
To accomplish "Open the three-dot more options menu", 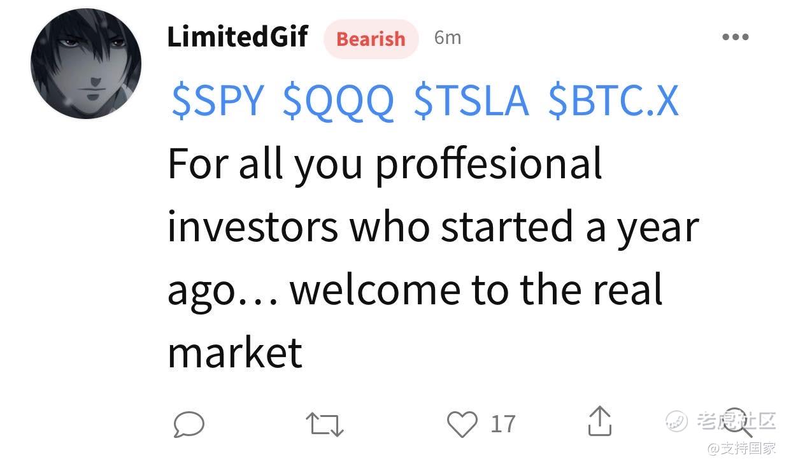I will coord(736,37).
